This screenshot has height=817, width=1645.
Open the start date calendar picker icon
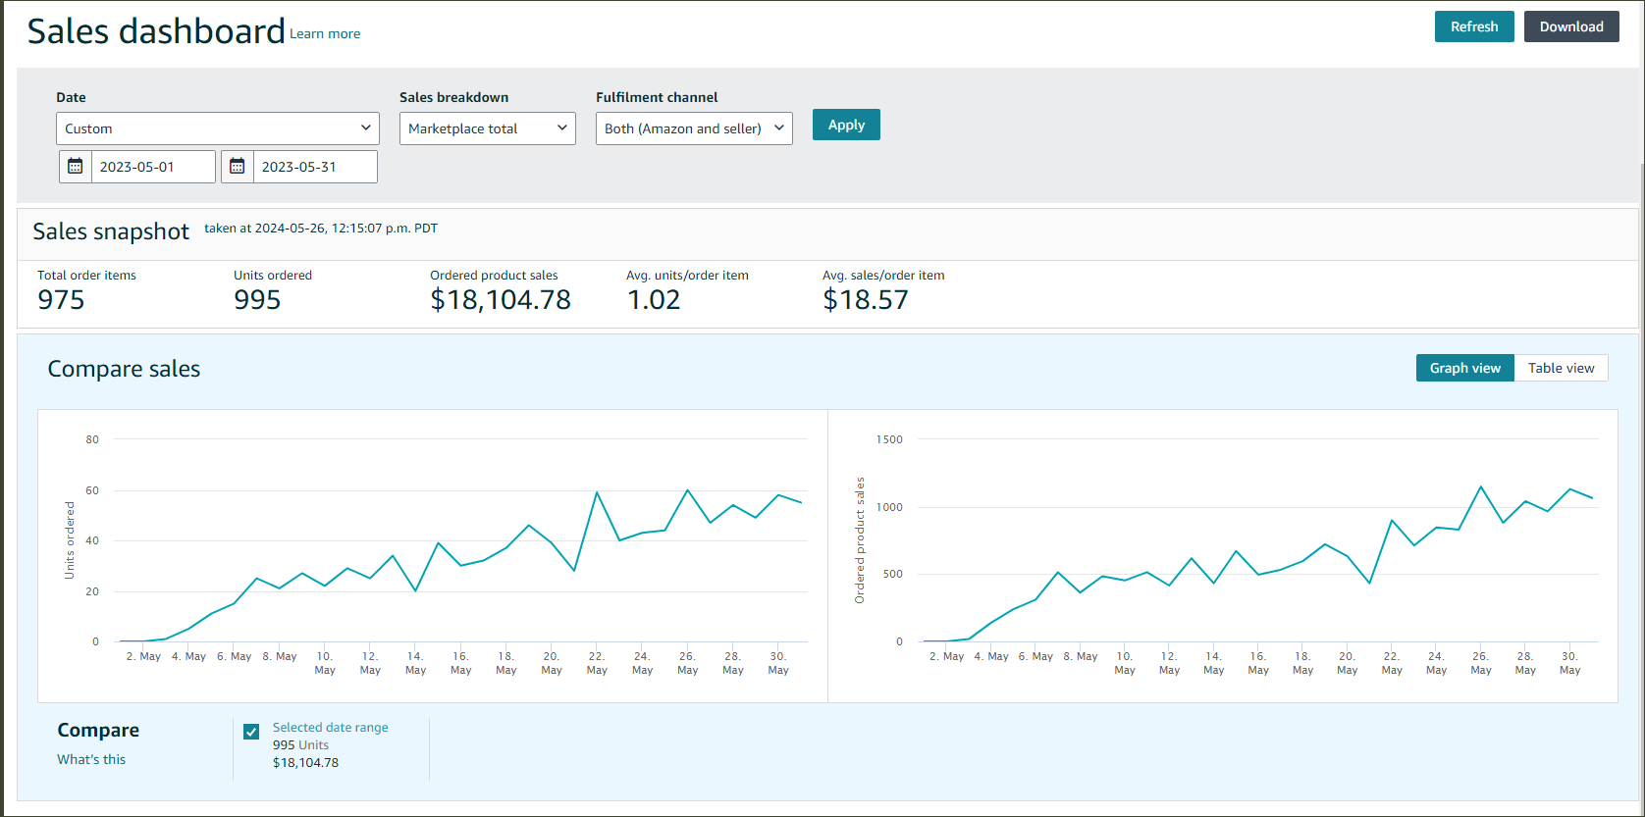click(76, 167)
